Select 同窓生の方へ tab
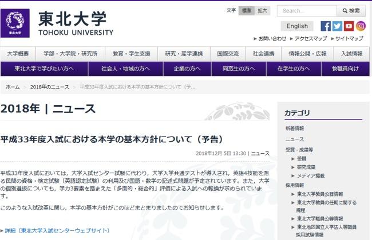Viewport: 372px width, 240px height. pos(239,69)
